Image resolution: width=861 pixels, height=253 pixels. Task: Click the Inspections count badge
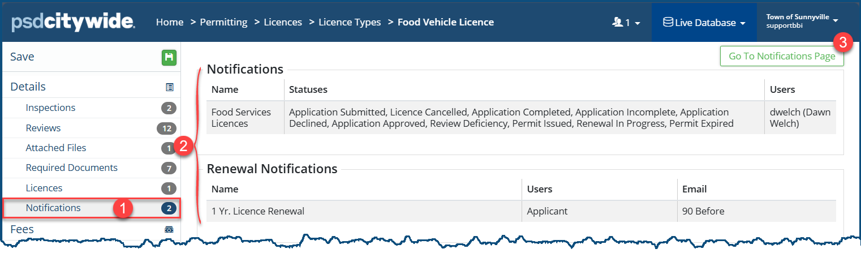click(x=168, y=108)
